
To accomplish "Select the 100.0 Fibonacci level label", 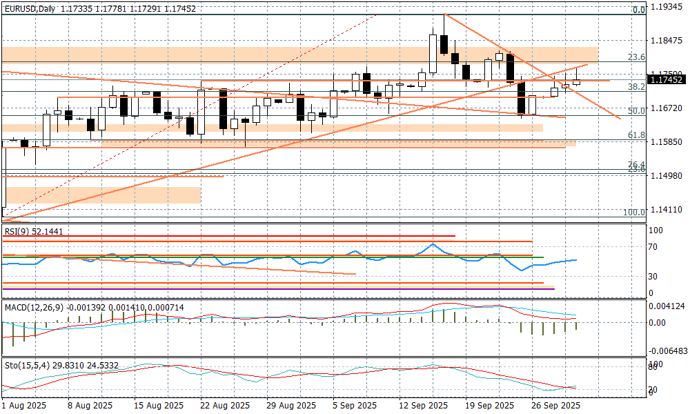I will pos(633,212).
